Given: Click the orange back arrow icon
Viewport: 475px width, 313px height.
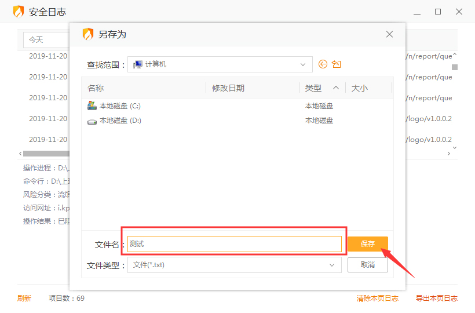Looking at the screenshot, I should pyautogui.click(x=323, y=64).
